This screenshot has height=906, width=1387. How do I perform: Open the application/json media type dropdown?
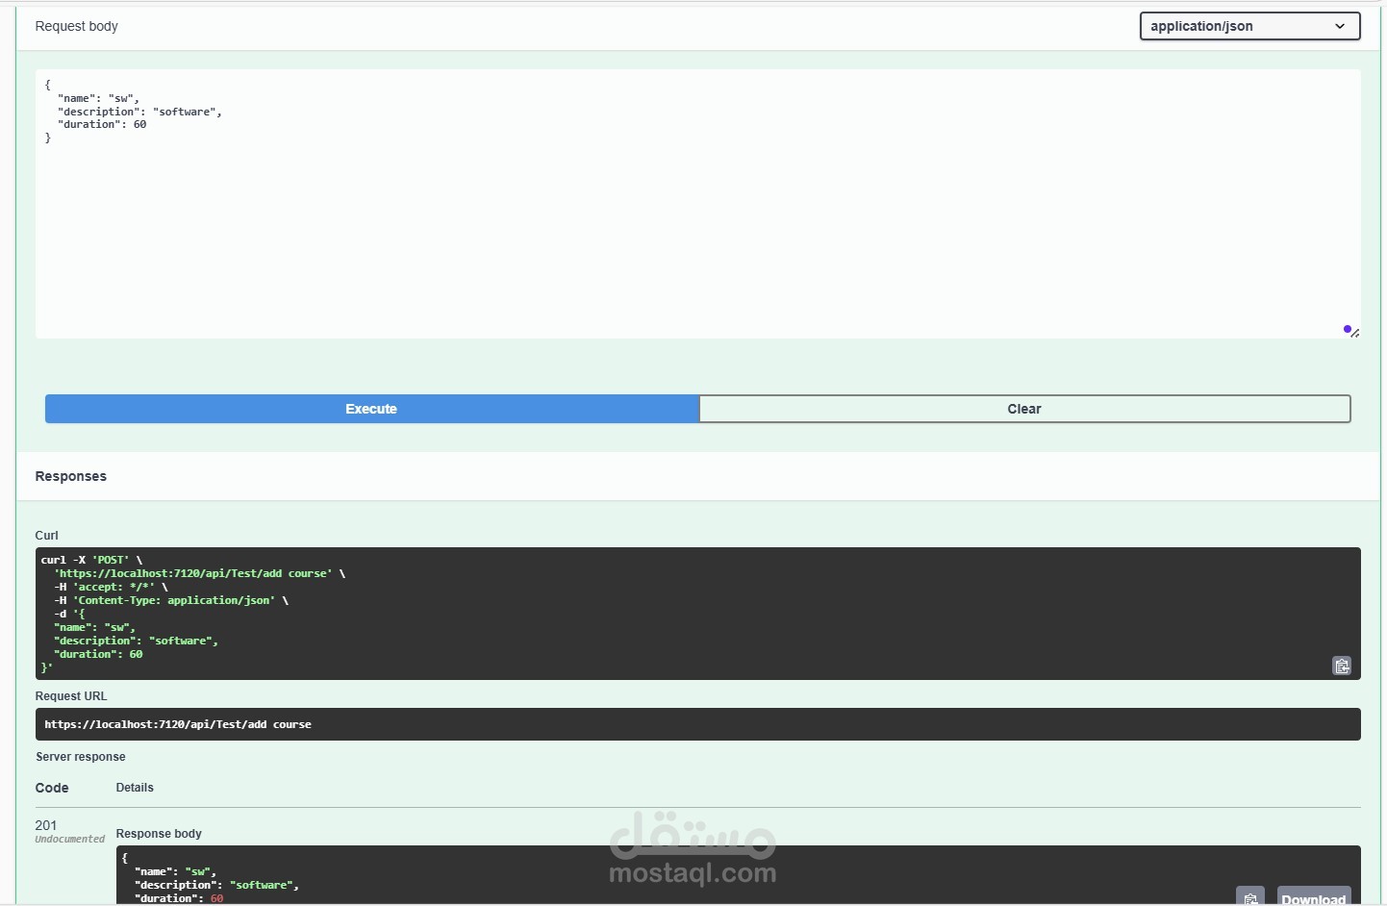tap(1248, 26)
